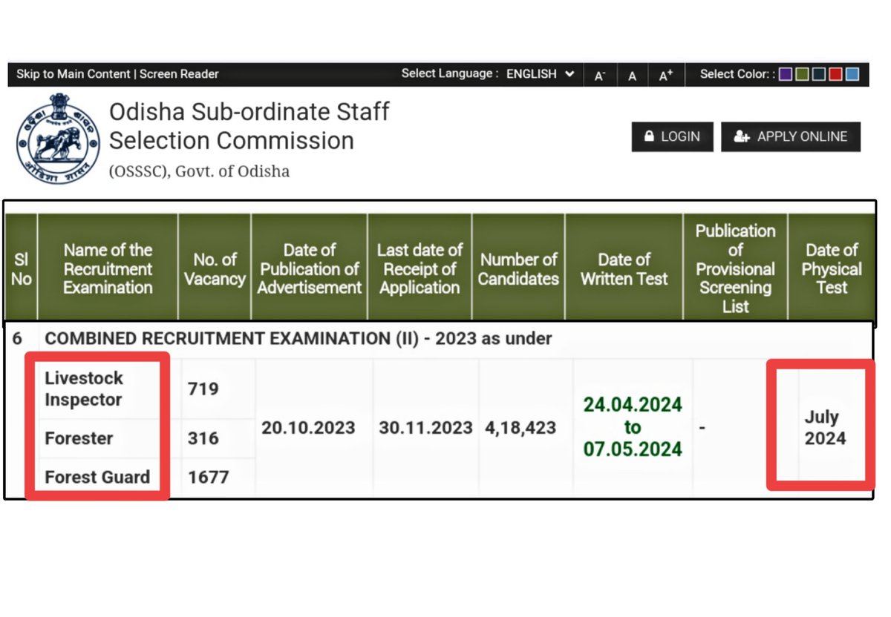The width and height of the screenshot is (891, 617).
Task: Reset font size with plain A button
Action: [632, 75]
